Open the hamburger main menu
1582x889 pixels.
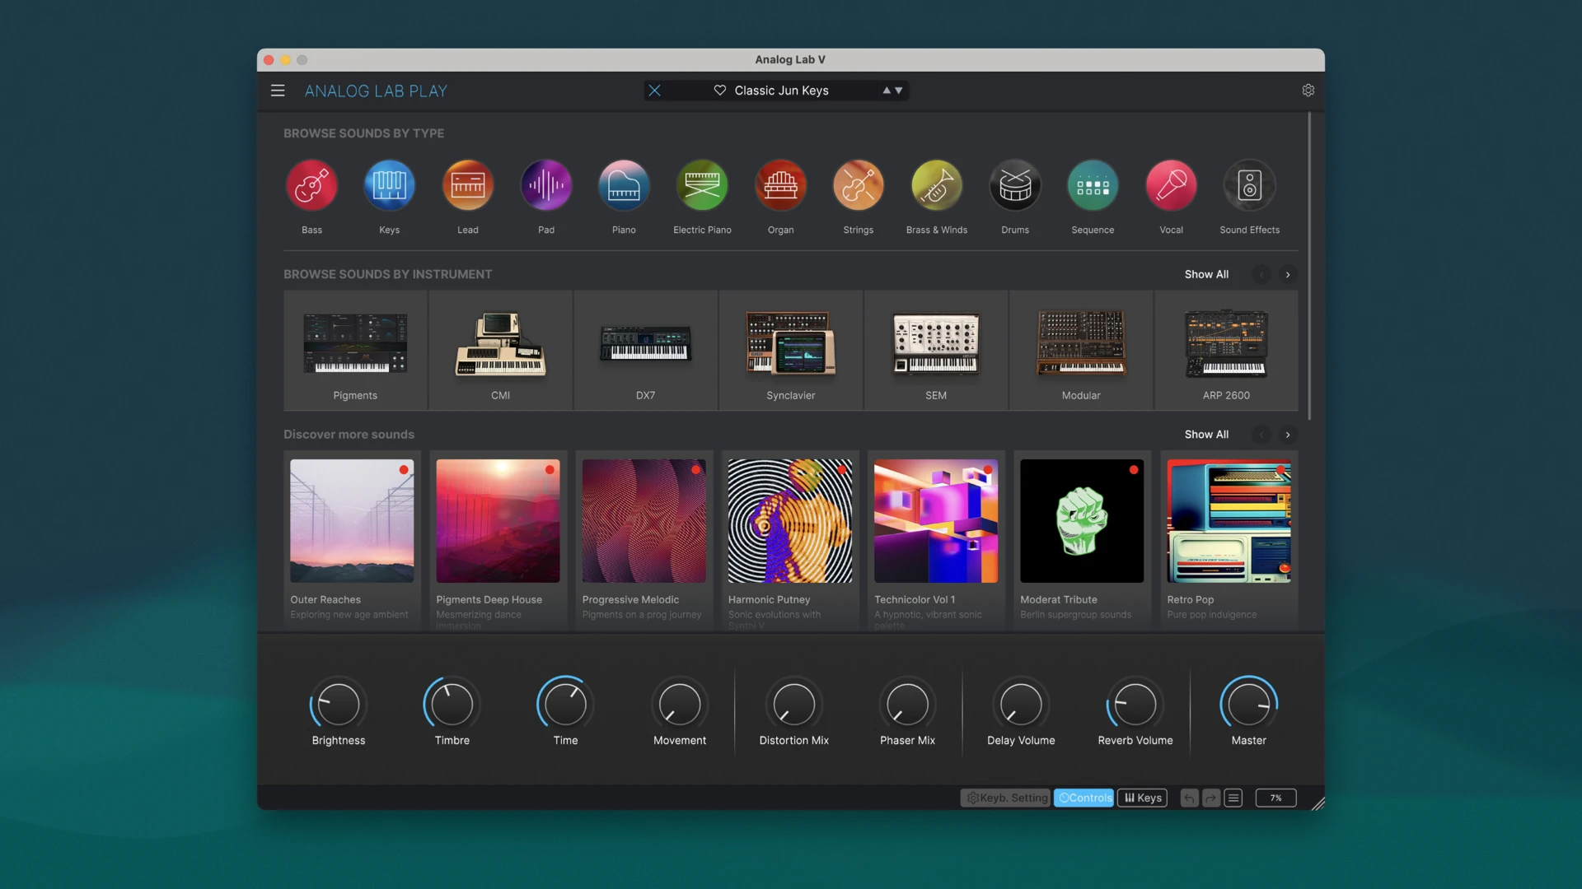[278, 91]
